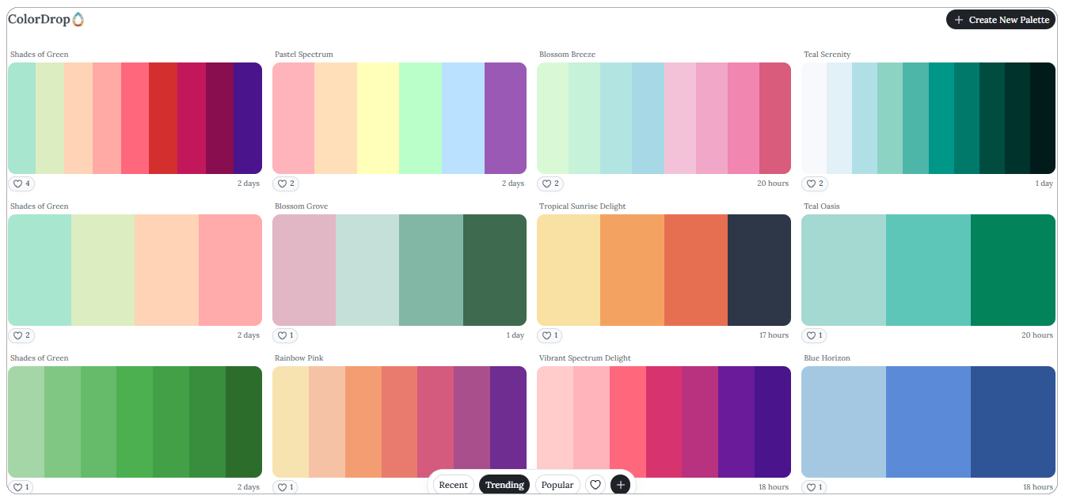
Task: Click the heart on Blue Horizon
Action: pos(814,486)
